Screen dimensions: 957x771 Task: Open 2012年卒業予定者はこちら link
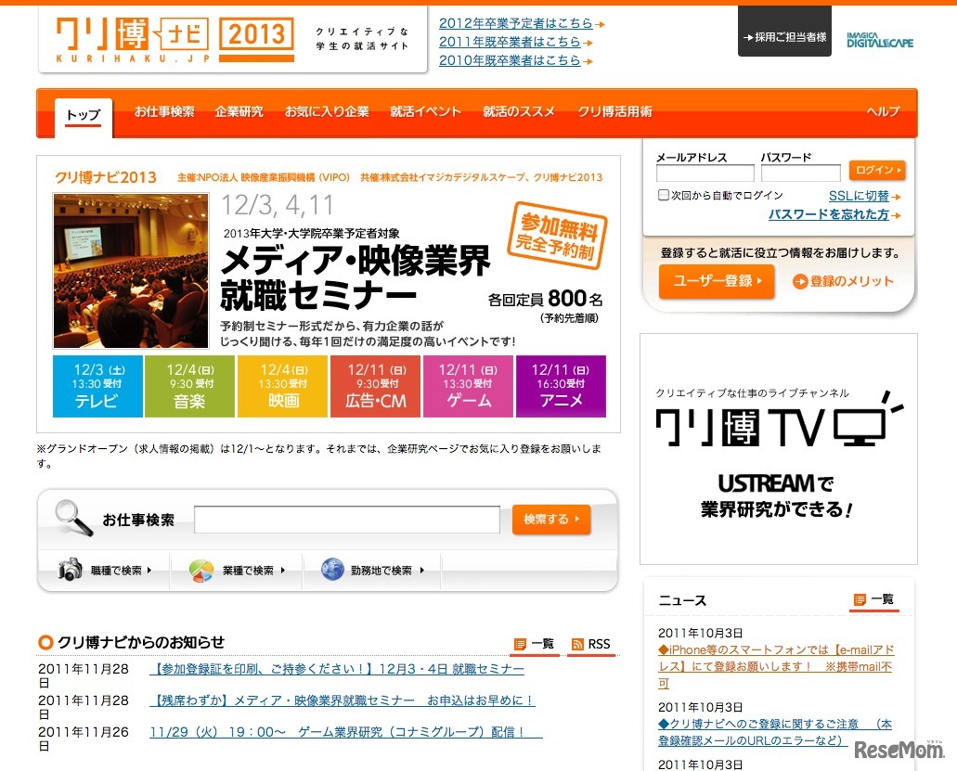[x=516, y=23]
